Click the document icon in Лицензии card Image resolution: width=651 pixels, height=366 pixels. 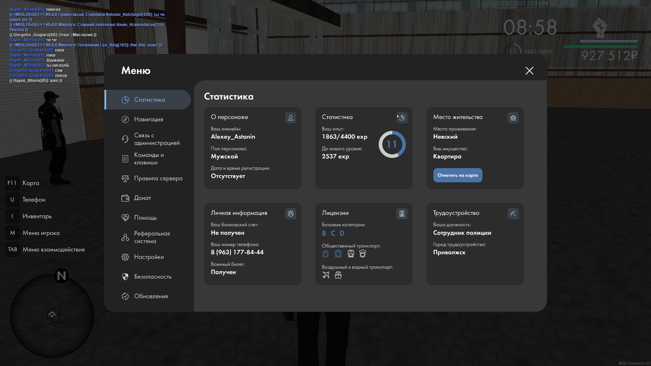(402, 213)
